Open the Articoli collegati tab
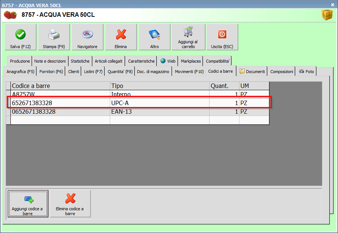Screen dimensions: 338x233 click(x=108, y=61)
